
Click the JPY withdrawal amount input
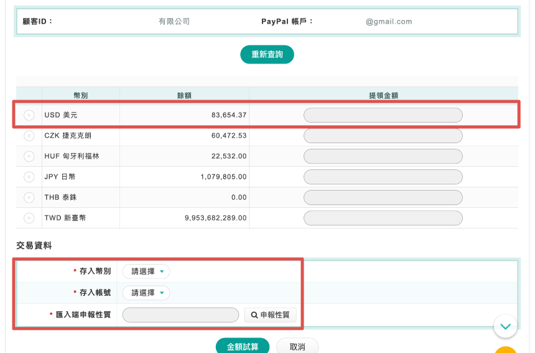click(x=383, y=177)
